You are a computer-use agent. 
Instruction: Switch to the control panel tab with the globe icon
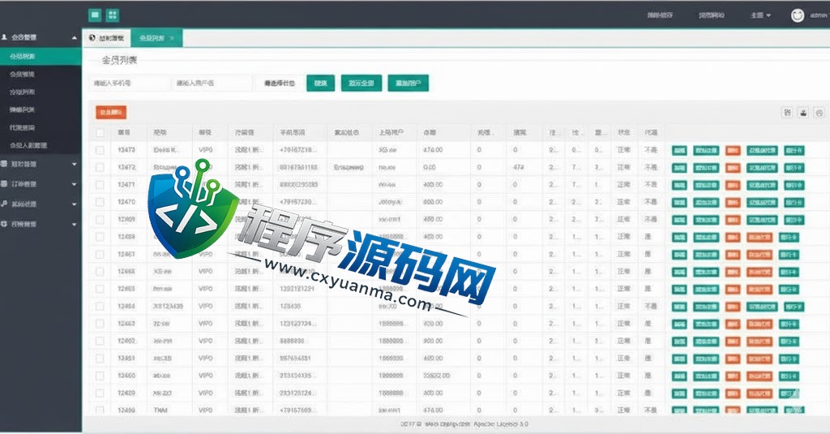coord(106,38)
